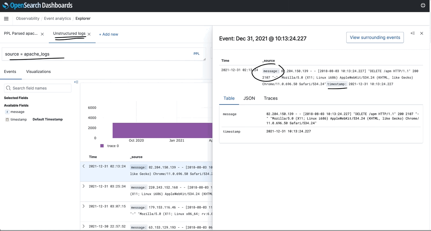Click the flyout dock mode icon

click(413, 33)
